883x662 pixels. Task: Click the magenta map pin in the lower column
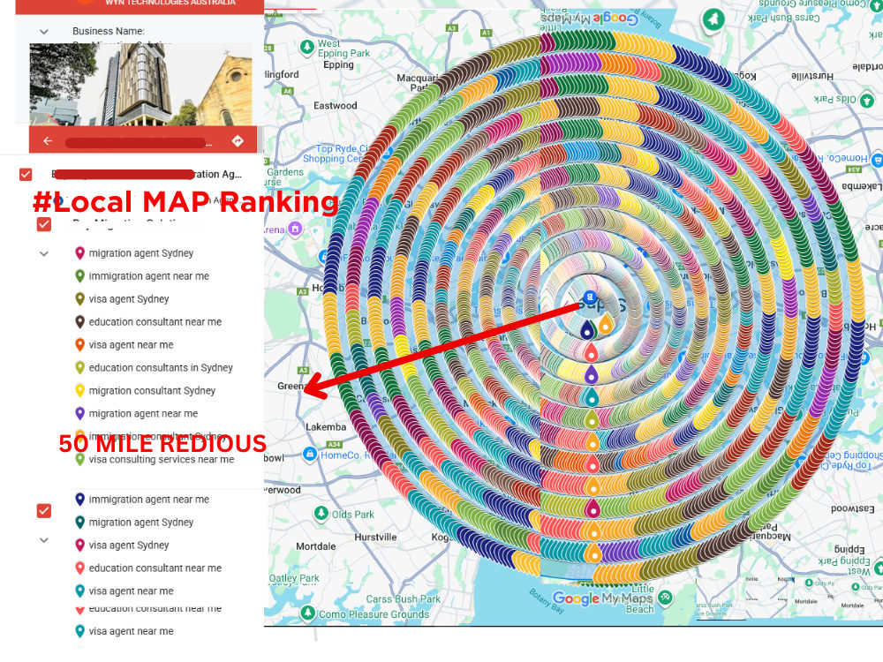[592, 508]
